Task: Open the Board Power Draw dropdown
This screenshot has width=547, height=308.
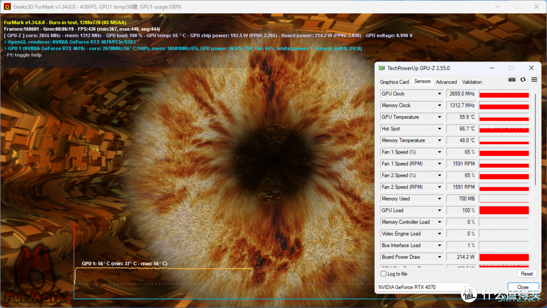Action: point(440,257)
